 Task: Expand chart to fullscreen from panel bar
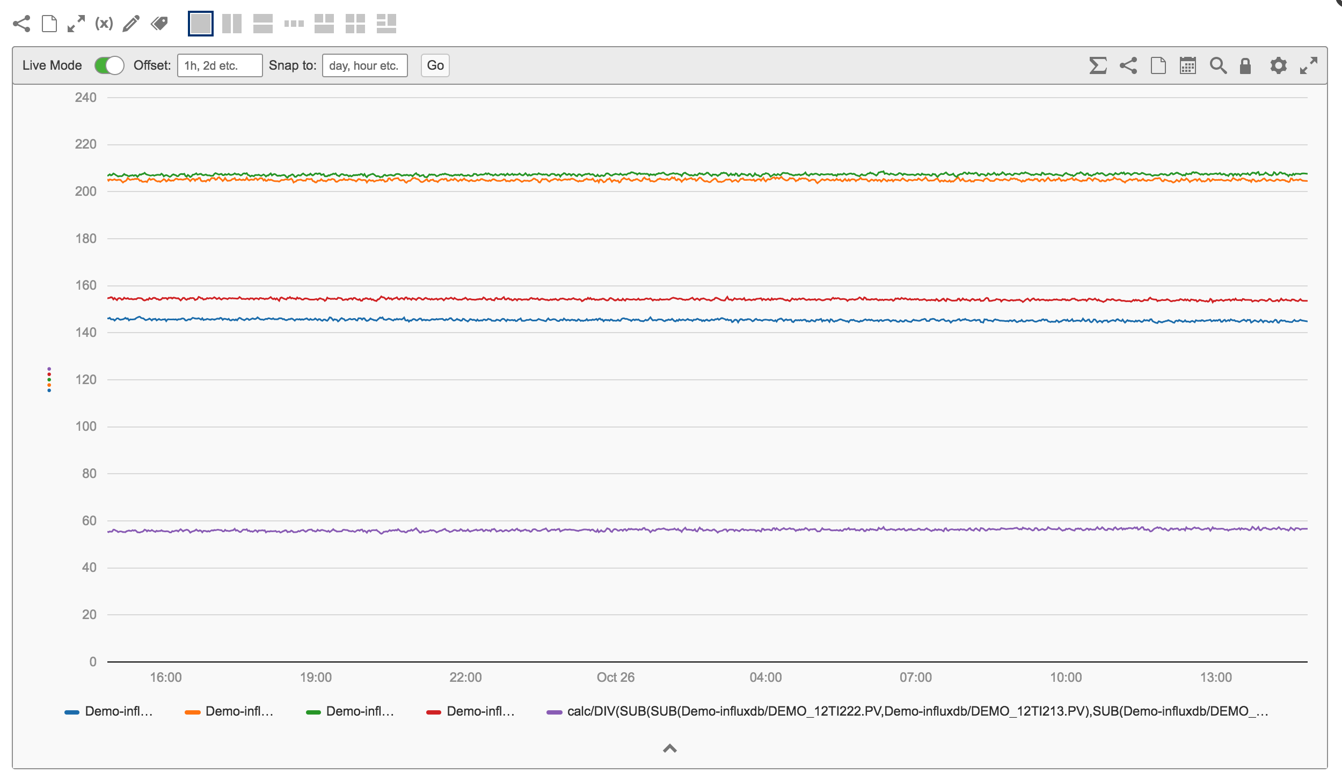pos(1309,65)
